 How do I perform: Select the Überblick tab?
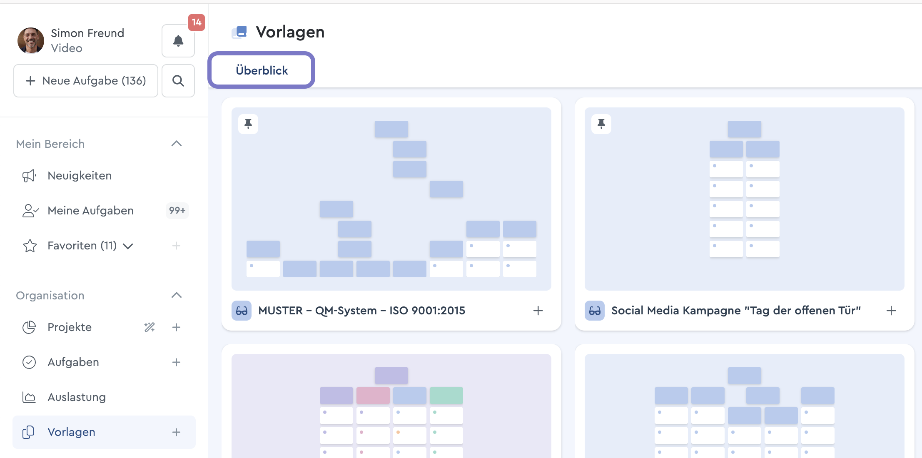[x=262, y=70]
